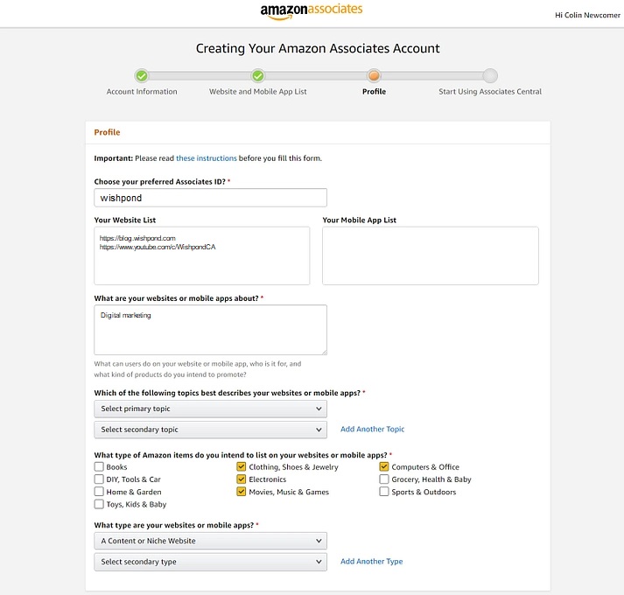Click the textarea resize handle corner
This screenshot has width=624, height=595.
(325, 353)
